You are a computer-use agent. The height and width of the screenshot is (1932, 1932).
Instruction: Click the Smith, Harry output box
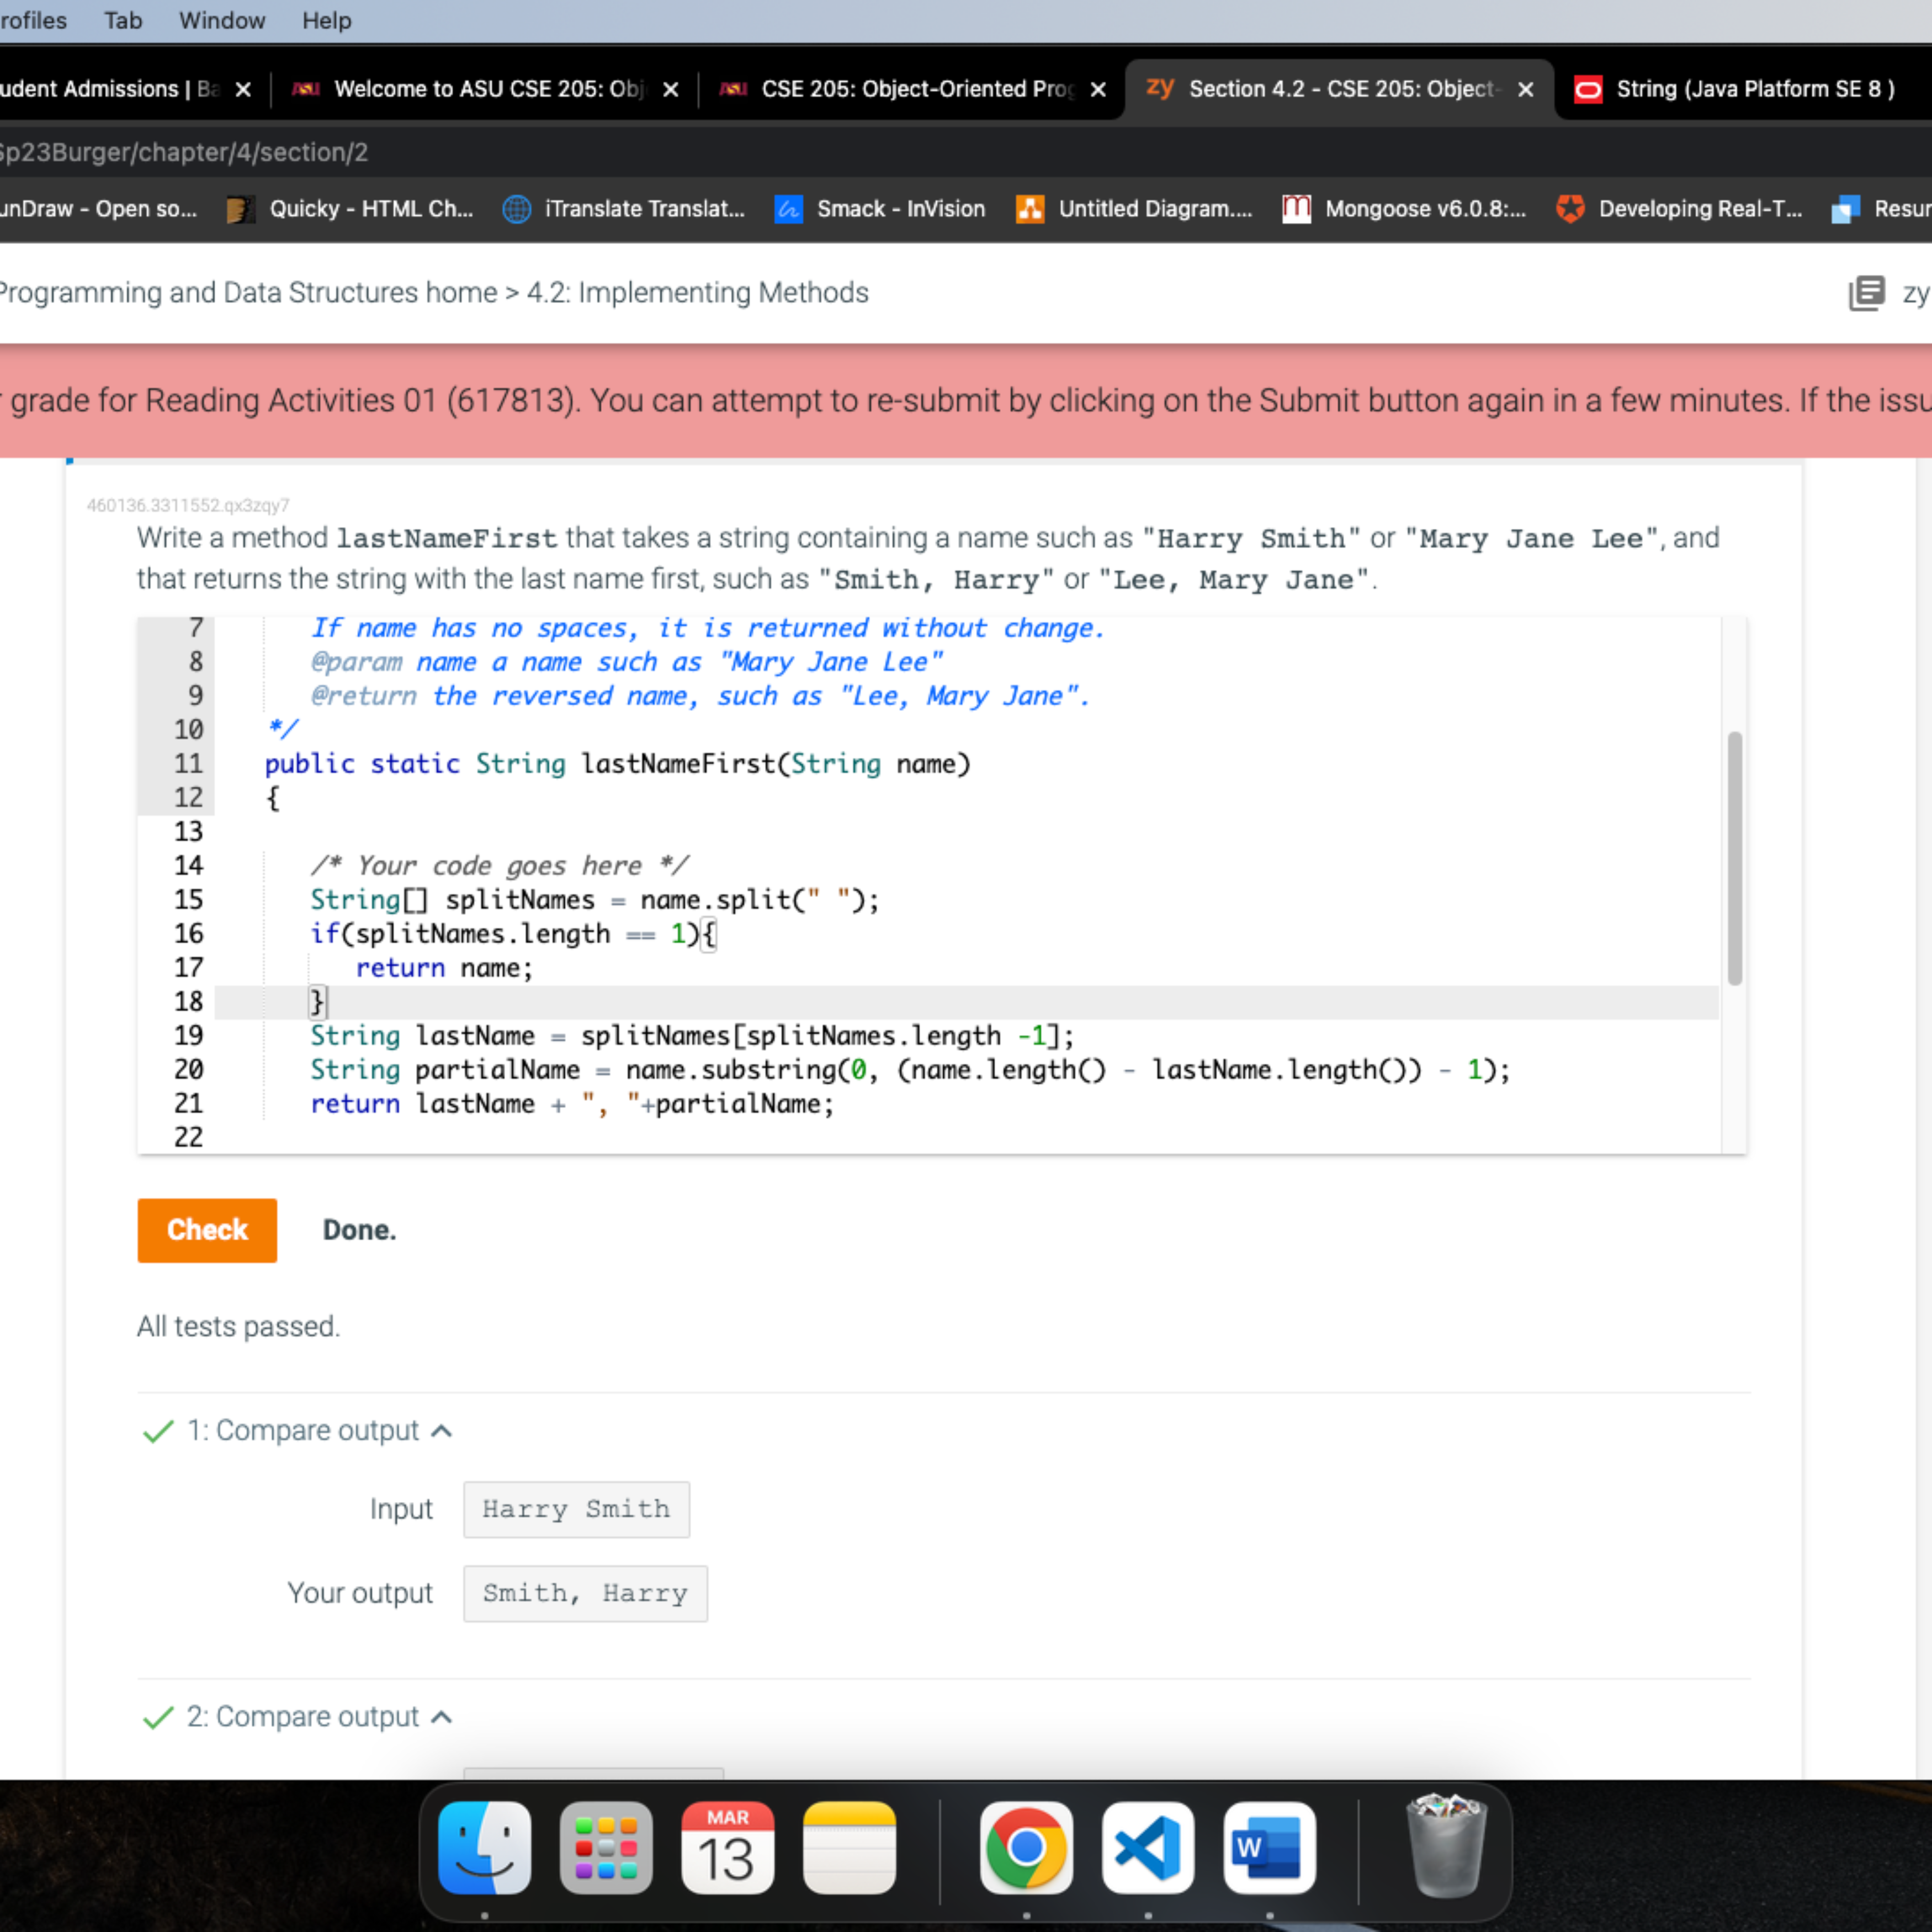click(585, 1593)
